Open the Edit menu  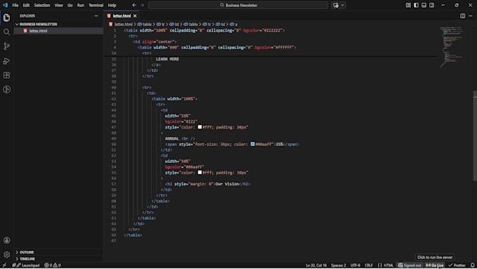click(26, 5)
